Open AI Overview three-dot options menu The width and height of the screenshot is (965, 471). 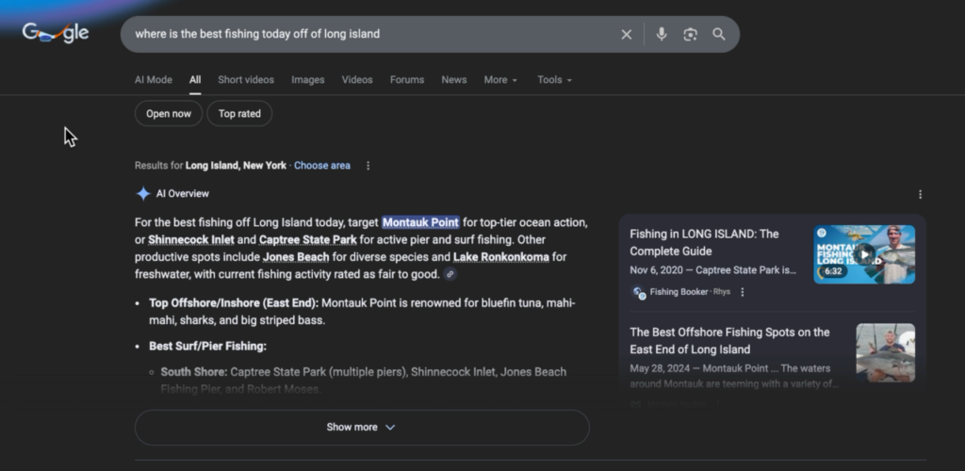click(920, 194)
